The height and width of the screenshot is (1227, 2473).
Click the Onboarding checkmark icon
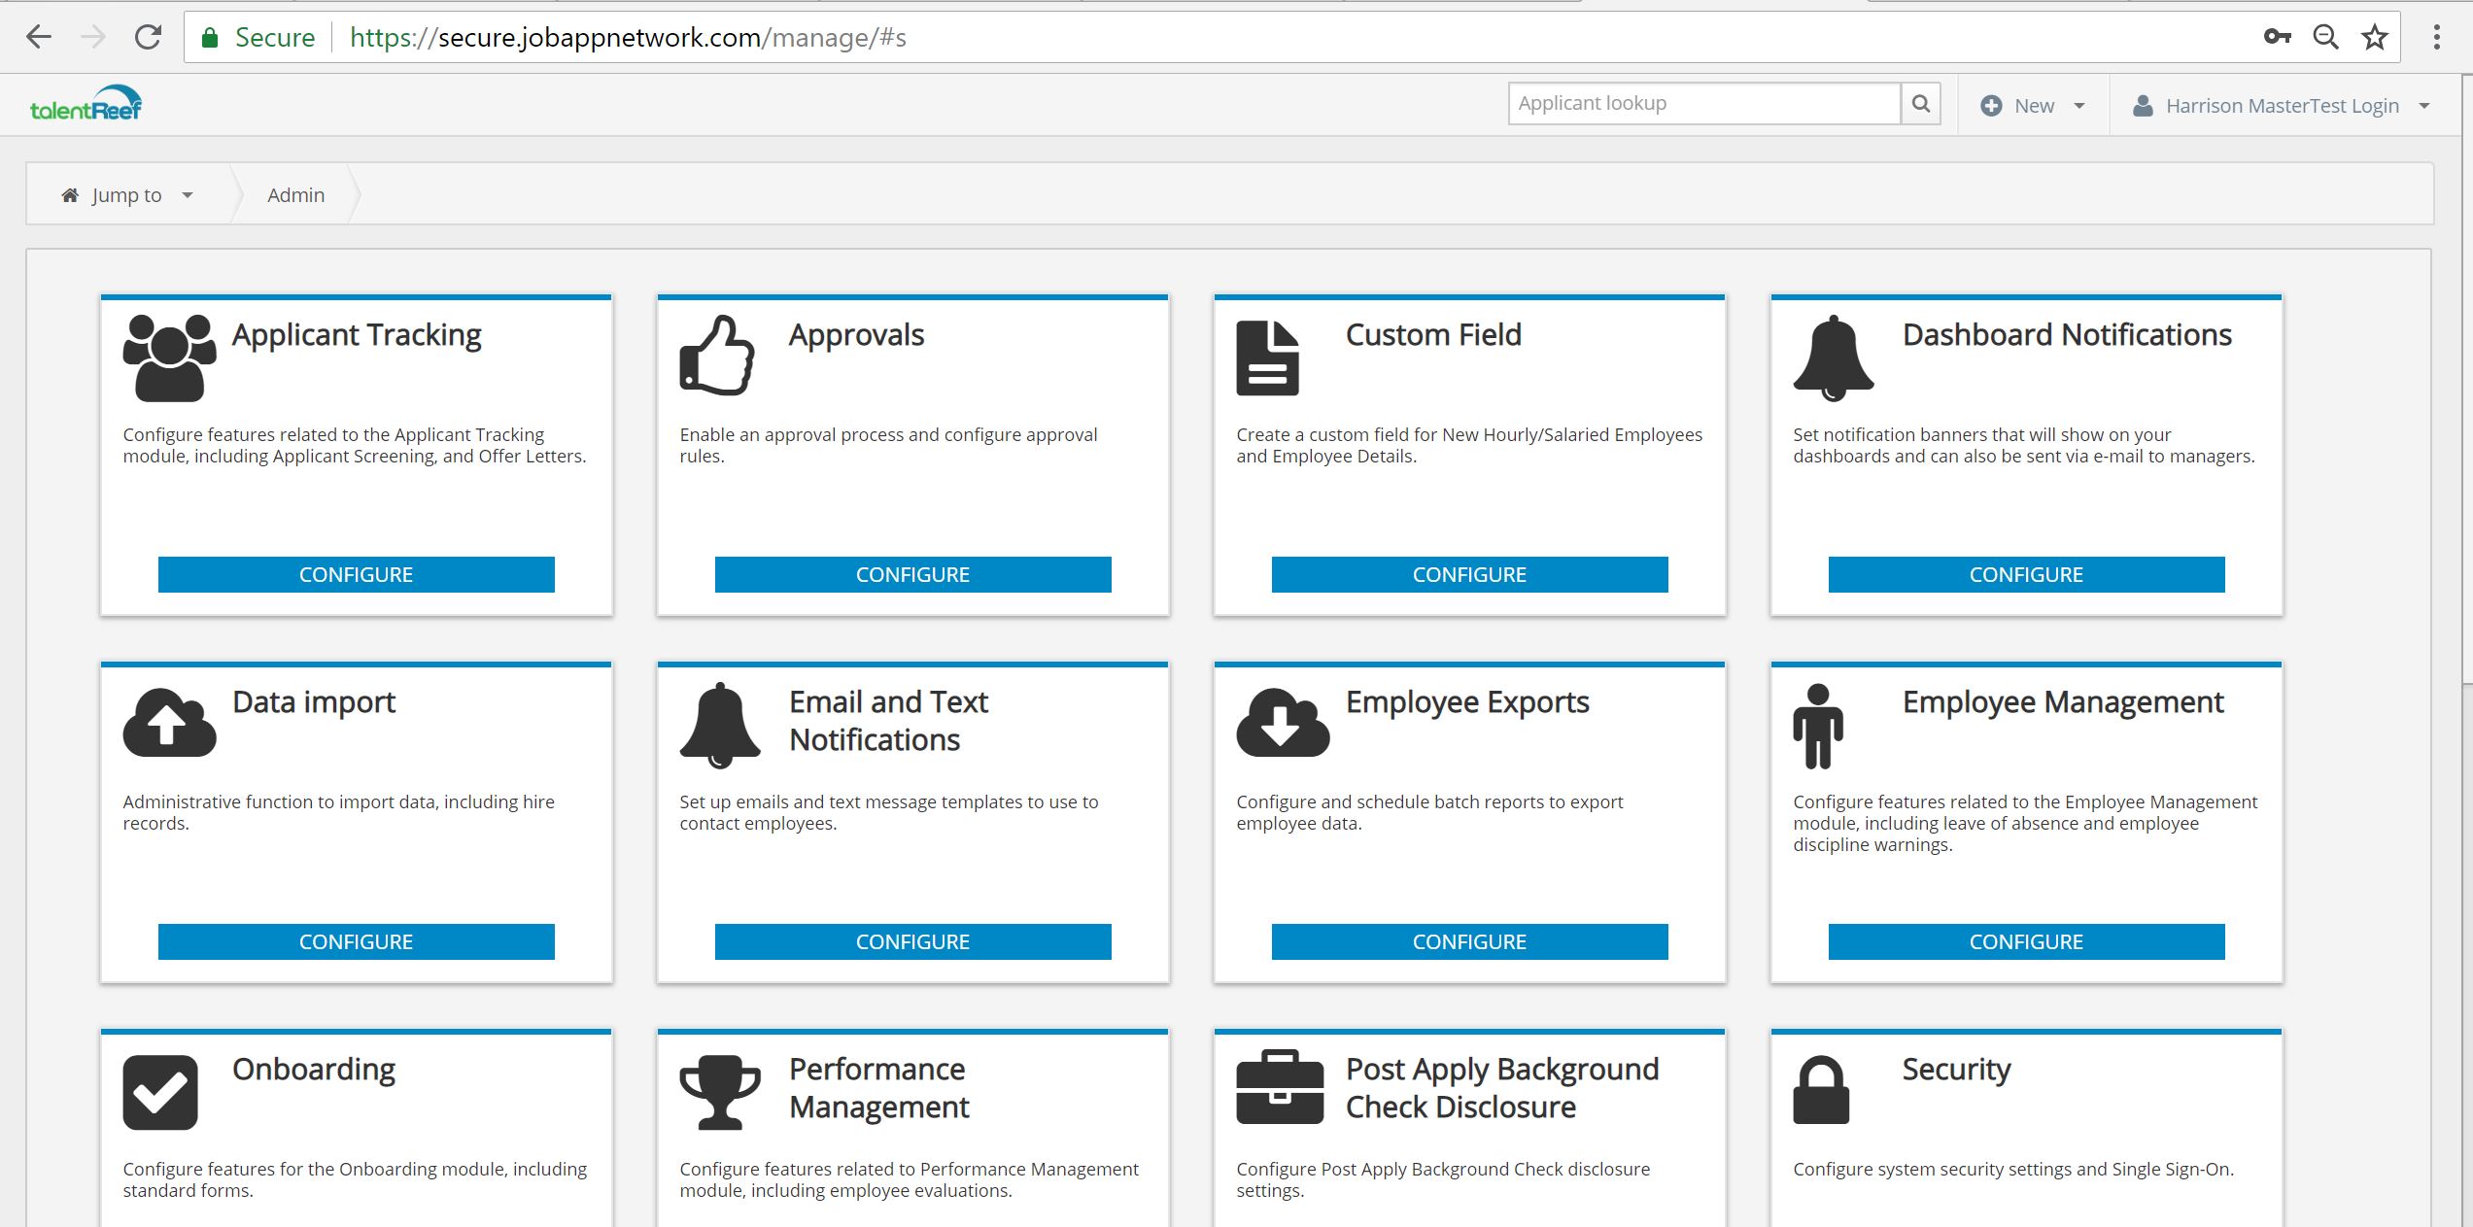coord(160,1092)
